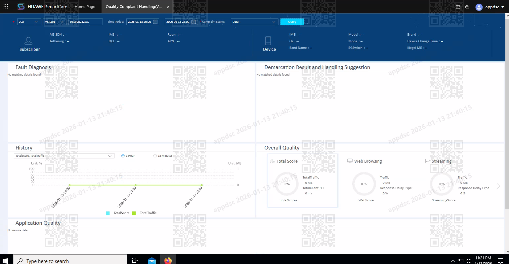Click the 21:00 chart data point
Image resolution: width=509 pixels, height=264 pixels.
[x=136, y=185]
